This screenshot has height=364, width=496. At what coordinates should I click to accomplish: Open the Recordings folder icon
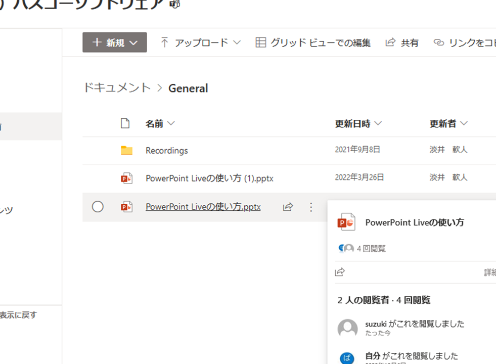point(126,151)
